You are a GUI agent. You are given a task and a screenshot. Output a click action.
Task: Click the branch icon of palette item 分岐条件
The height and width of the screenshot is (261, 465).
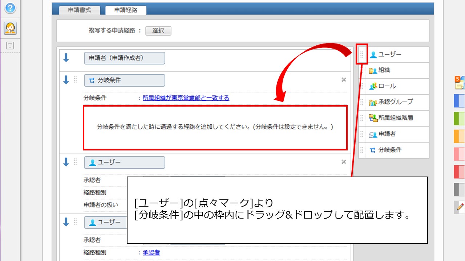[x=373, y=150]
